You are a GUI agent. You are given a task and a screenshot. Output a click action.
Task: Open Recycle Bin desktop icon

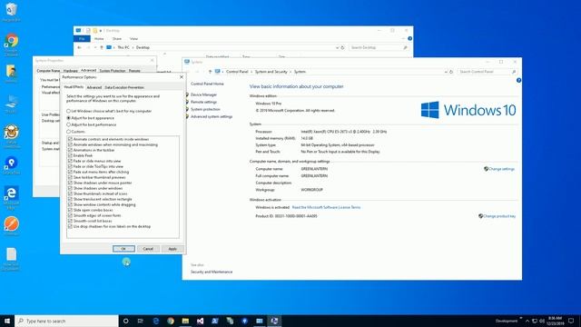[11, 12]
